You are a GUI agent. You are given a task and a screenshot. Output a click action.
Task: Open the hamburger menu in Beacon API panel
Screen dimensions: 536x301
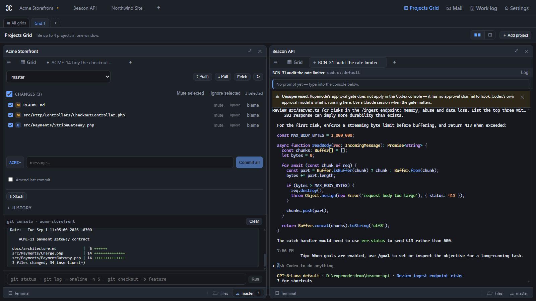click(x=275, y=63)
